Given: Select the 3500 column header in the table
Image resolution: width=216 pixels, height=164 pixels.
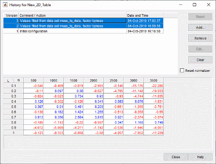Looking at the screenshot, I should pyautogui.click(x=154, y=80).
